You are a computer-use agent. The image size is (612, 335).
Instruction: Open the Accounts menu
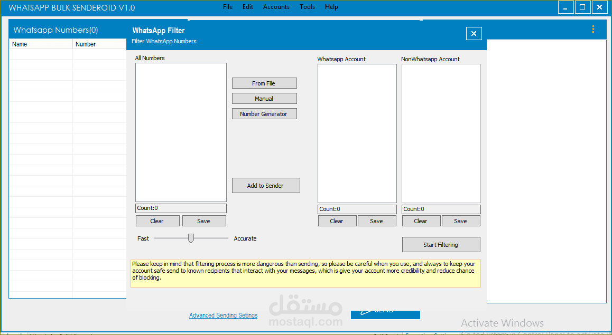pyautogui.click(x=276, y=7)
